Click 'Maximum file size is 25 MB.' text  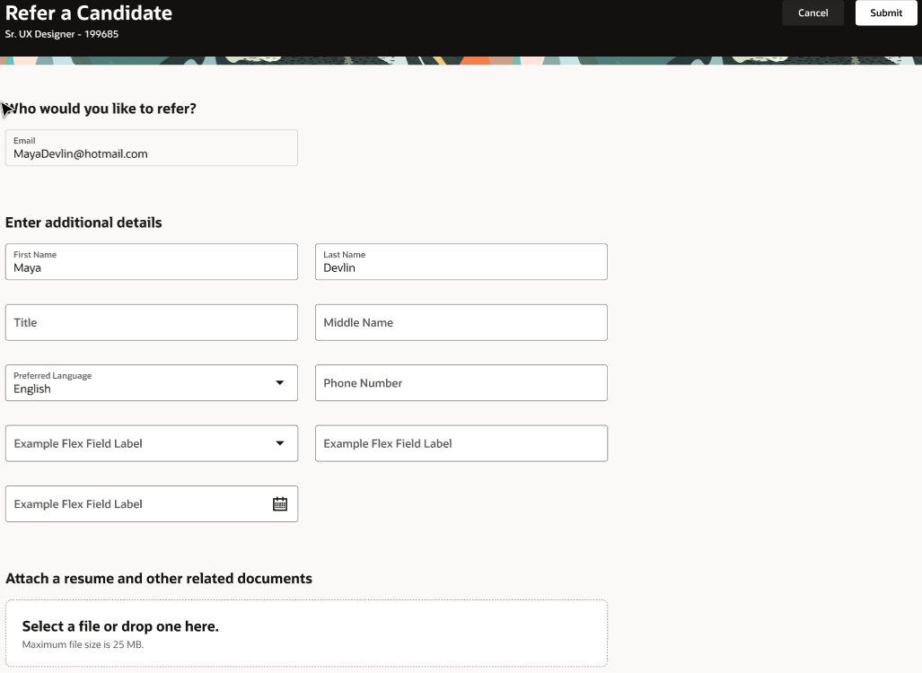click(83, 645)
